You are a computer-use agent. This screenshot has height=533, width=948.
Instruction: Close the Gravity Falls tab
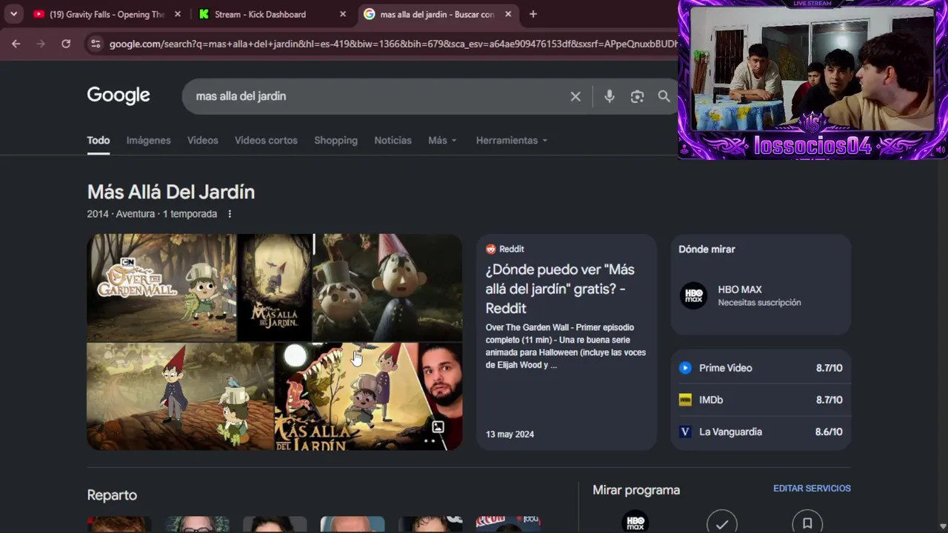pos(178,14)
